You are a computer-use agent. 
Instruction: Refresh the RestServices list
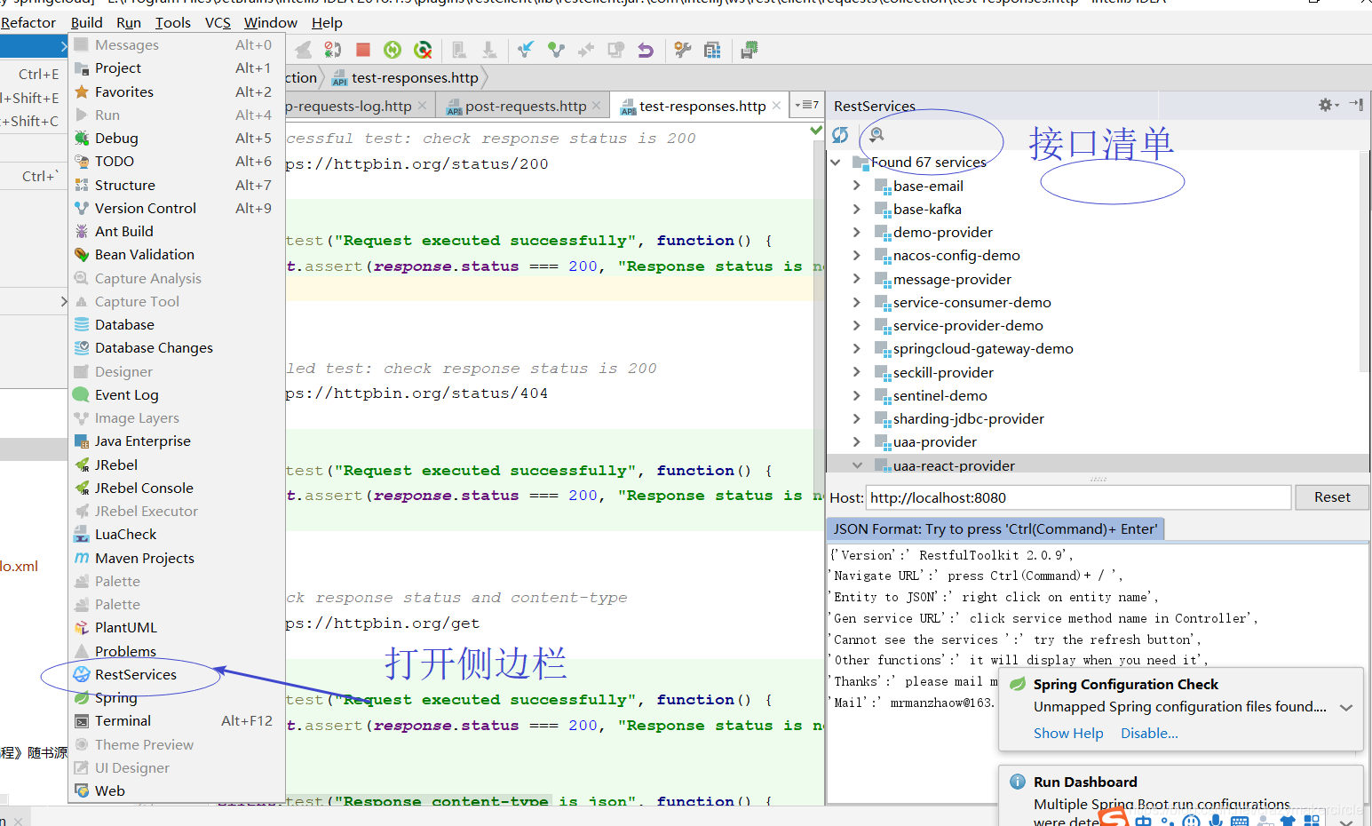tap(840, 135)
